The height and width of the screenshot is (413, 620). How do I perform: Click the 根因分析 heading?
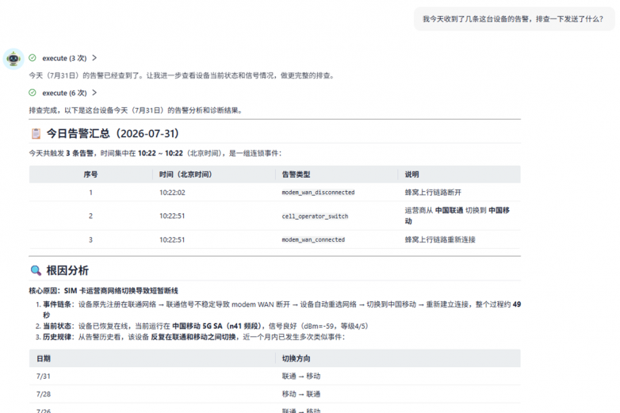67,270
